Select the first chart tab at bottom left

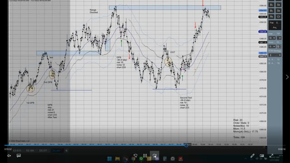pos(17,151)
